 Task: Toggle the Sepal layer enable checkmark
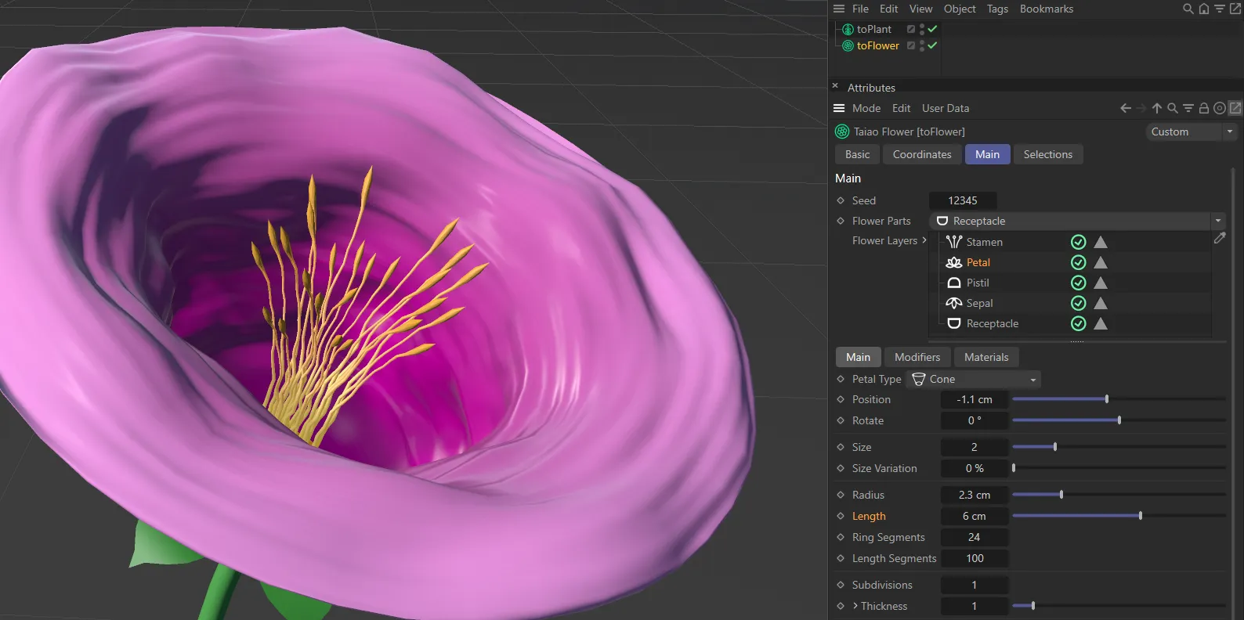(x=1079, y=303)
